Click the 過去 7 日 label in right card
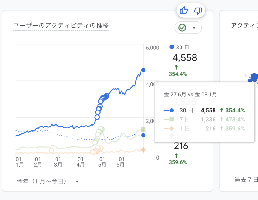258x200 pixels. click(x=246, y=179)
